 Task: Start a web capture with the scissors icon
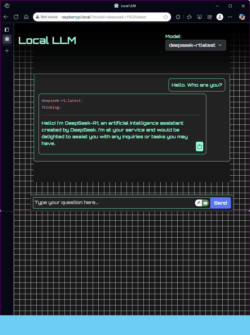[200, 17]
